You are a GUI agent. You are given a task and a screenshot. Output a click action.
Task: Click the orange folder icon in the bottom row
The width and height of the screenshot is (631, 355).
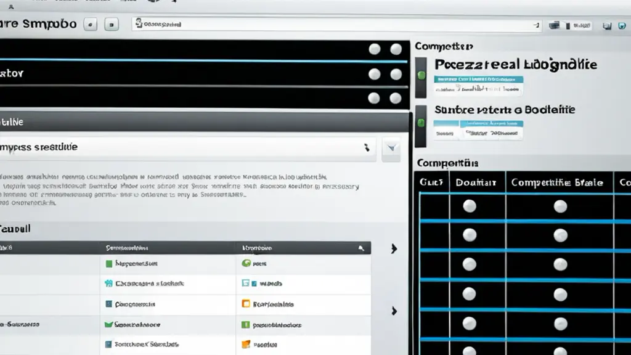click(246, 344)
